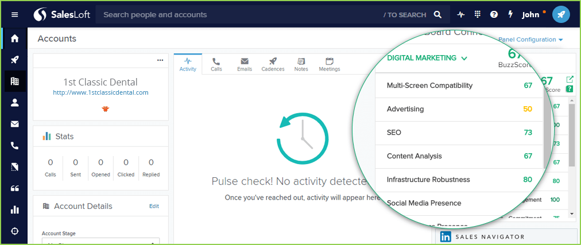581x245 pixels.
Task: Open the dialer keypad icon
Action: point(478,14)
